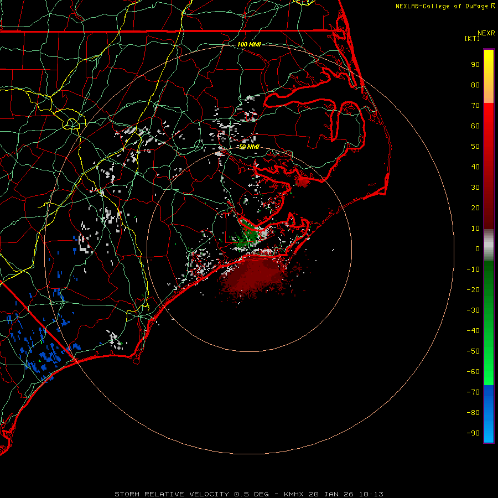Click the -60 value on velocity scale
Screen dimensions: 498x498
pyautogui.click(x=473, y=372)
